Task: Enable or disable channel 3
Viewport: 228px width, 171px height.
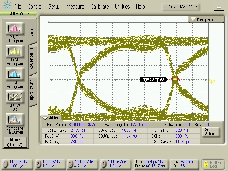Action: click(x=71, y=164)
